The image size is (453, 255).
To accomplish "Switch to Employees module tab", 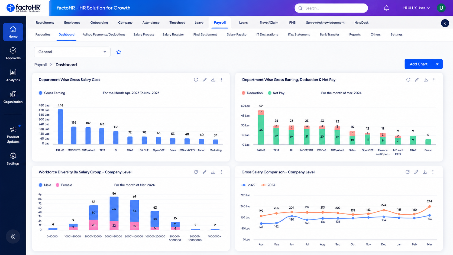I will coord(72,23).
